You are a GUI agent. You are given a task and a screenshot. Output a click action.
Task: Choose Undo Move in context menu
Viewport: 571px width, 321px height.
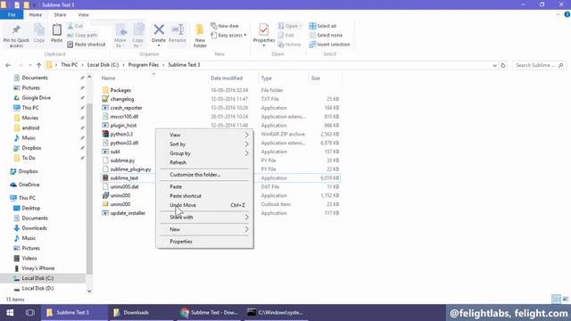(204, 205)
